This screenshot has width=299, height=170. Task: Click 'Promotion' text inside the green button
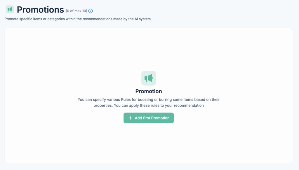(x=160, y=118)
